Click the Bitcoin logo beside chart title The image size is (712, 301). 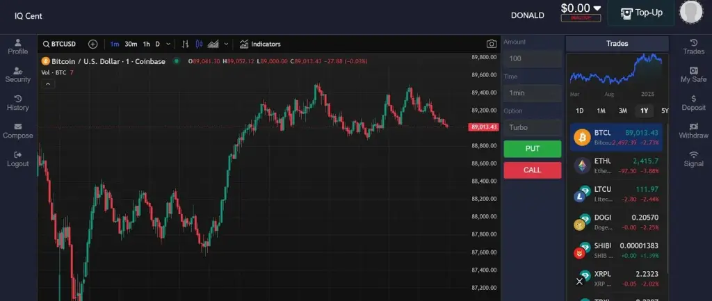tap(45, 61)
